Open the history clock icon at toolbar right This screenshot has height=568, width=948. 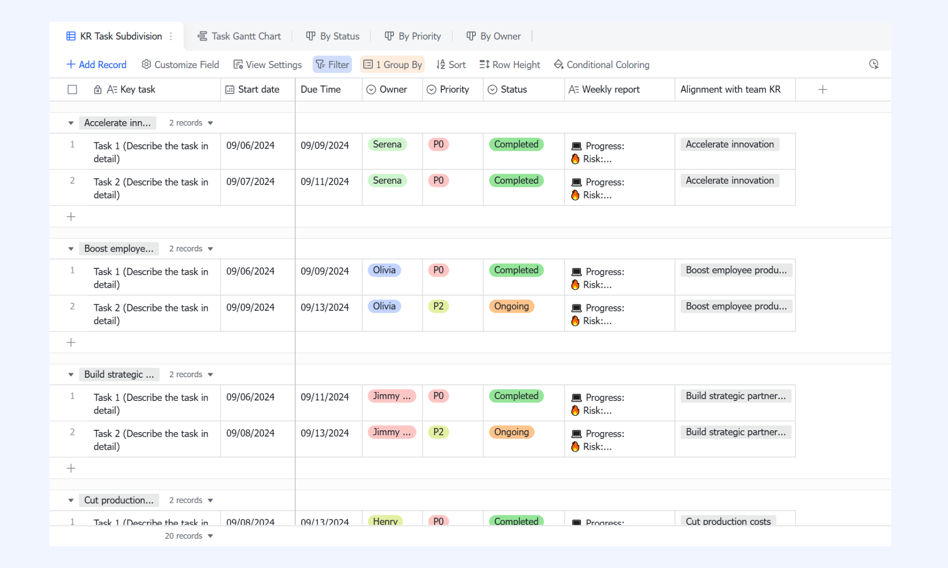pyautogui.click(x=874, y=64)
